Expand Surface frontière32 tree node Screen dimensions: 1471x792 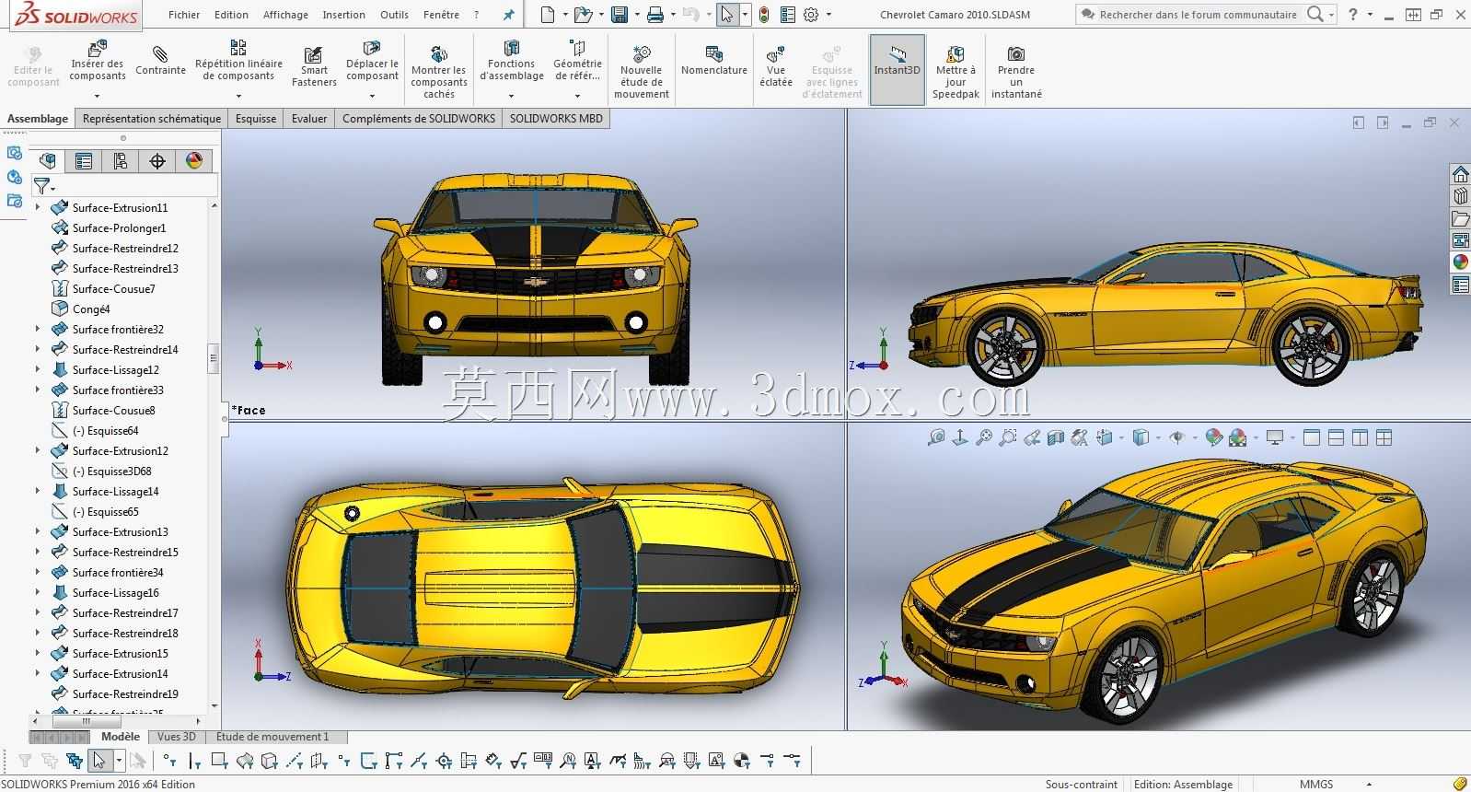(38, 329)
